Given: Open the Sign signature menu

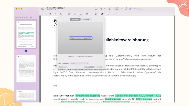Looking at the screenshot, I should coord(81,14).
